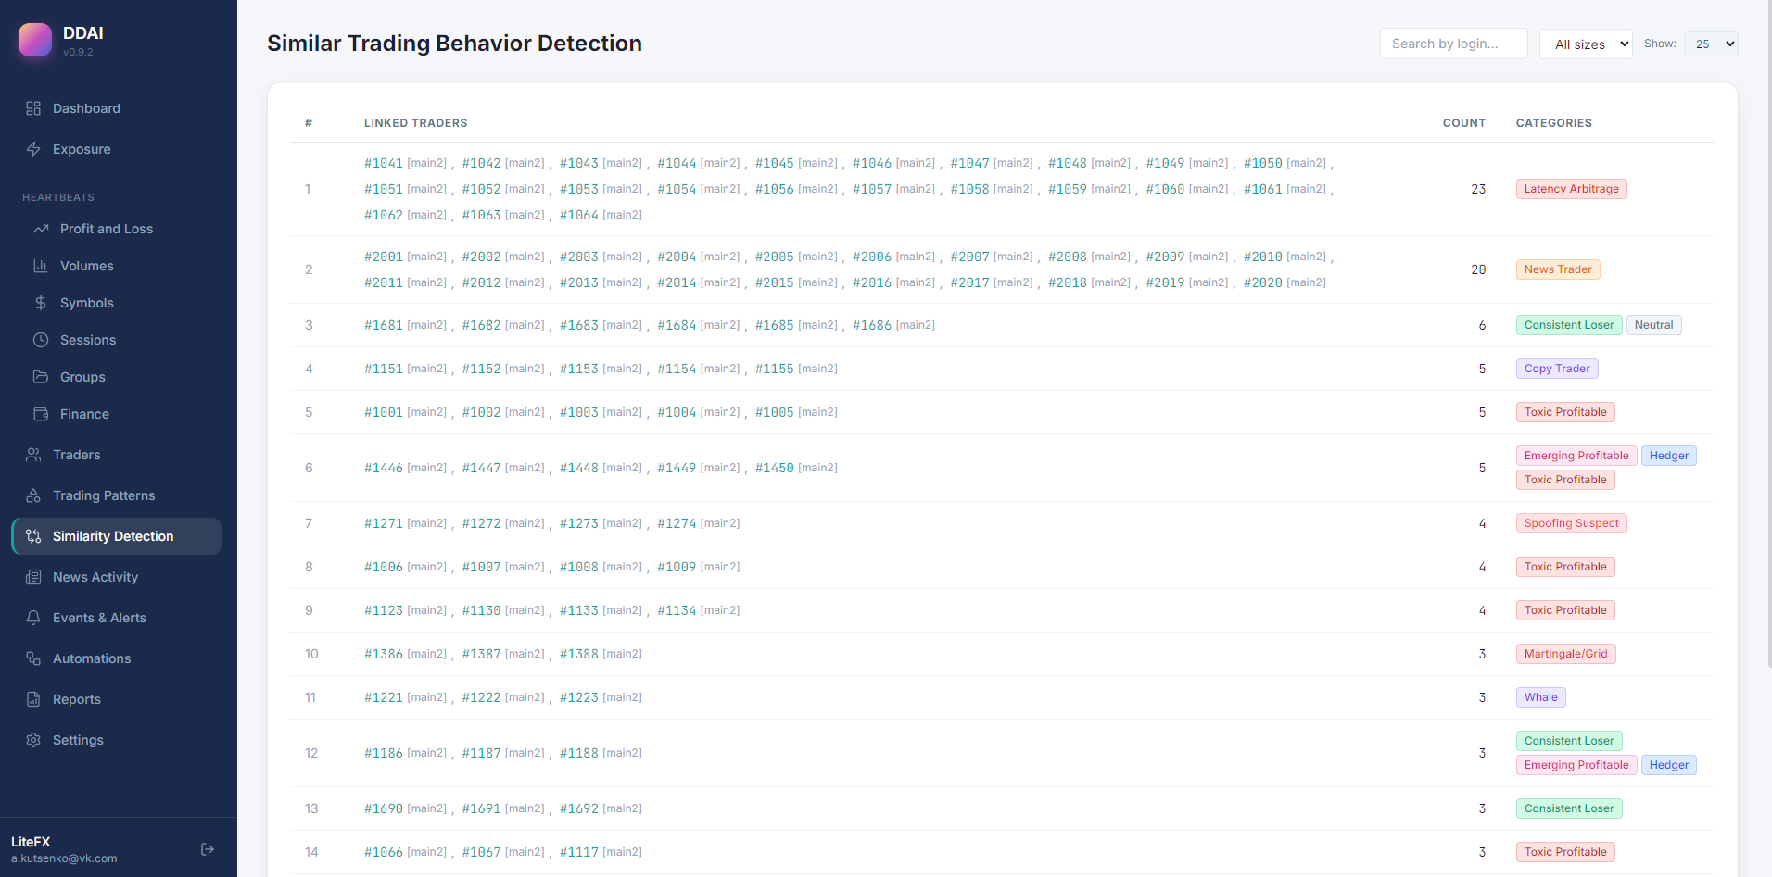The image size is (1772, 877).
Task: Click the CATEGORIES column header
Action: [x=1553, y=123]
